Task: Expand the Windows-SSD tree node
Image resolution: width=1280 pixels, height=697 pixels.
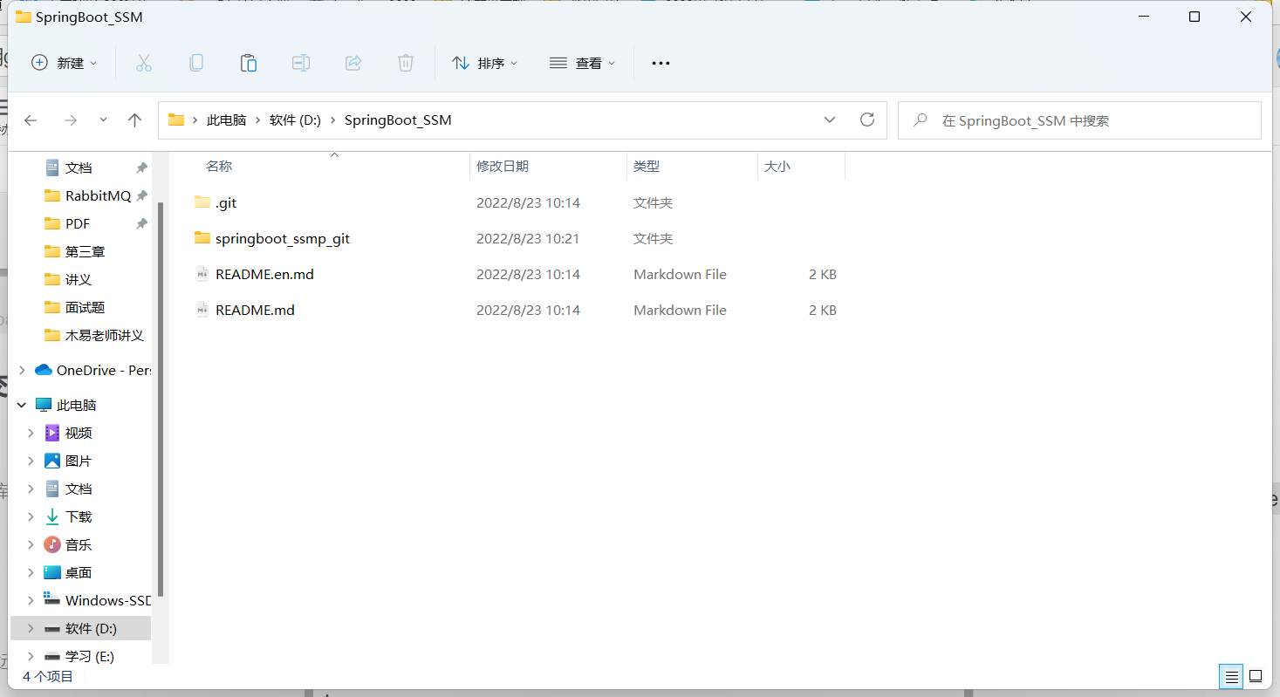Action: 31,600
